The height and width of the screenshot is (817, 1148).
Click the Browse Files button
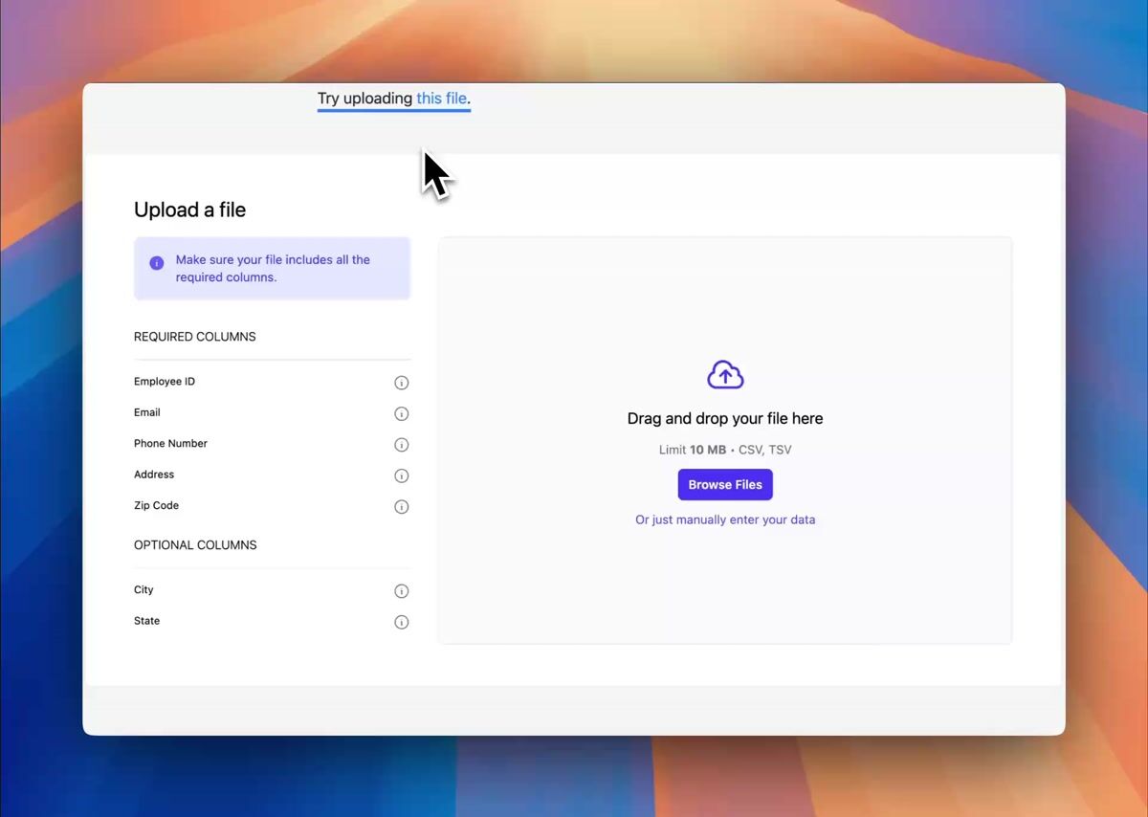[725, 484]
